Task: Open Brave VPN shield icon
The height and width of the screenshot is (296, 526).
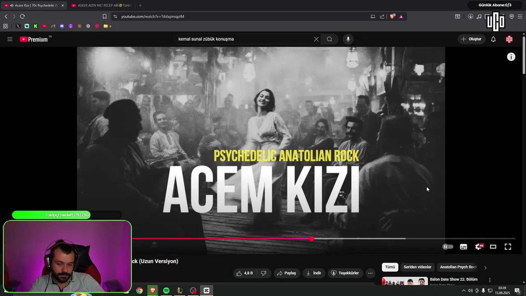Action: 512,16
